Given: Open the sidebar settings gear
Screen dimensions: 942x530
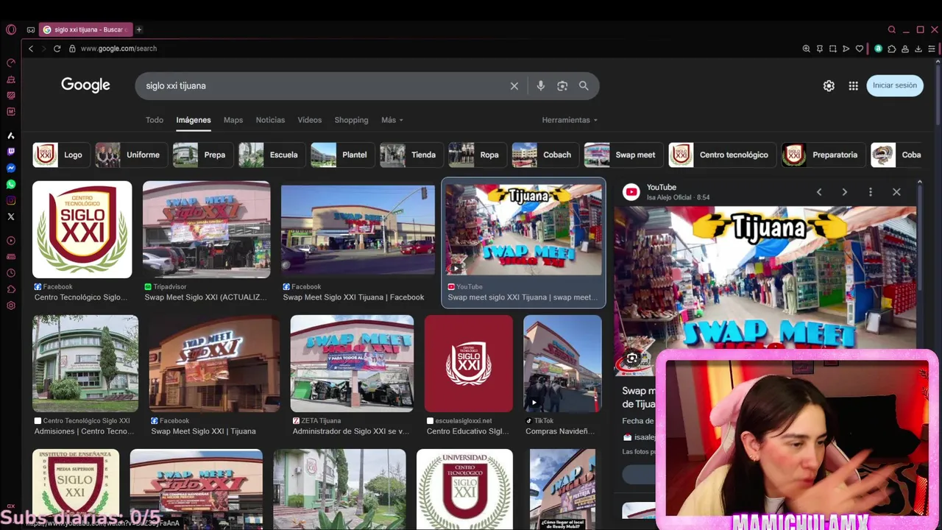Looking at the screenshot, I should pos(10,305).
